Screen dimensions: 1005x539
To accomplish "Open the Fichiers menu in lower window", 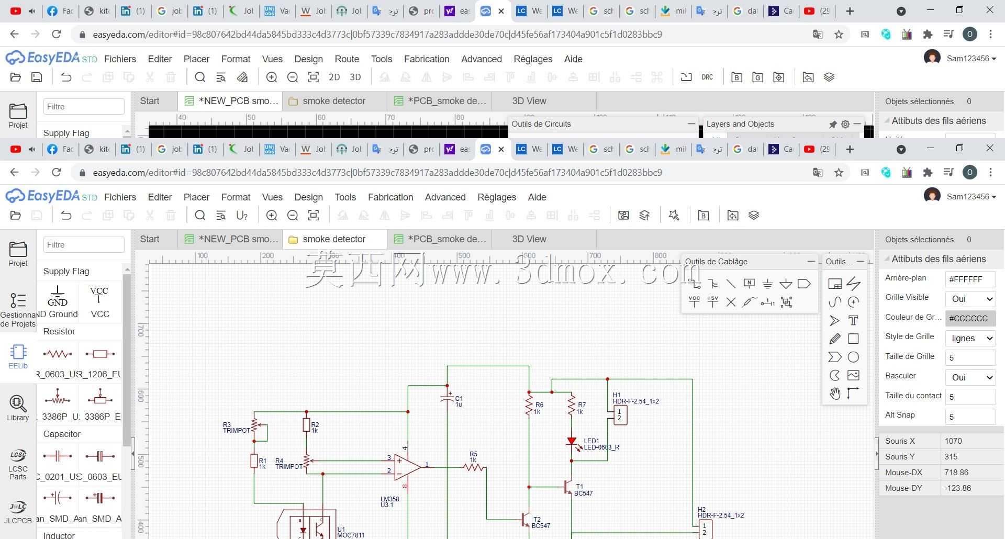I will click(x=120, y=197).
